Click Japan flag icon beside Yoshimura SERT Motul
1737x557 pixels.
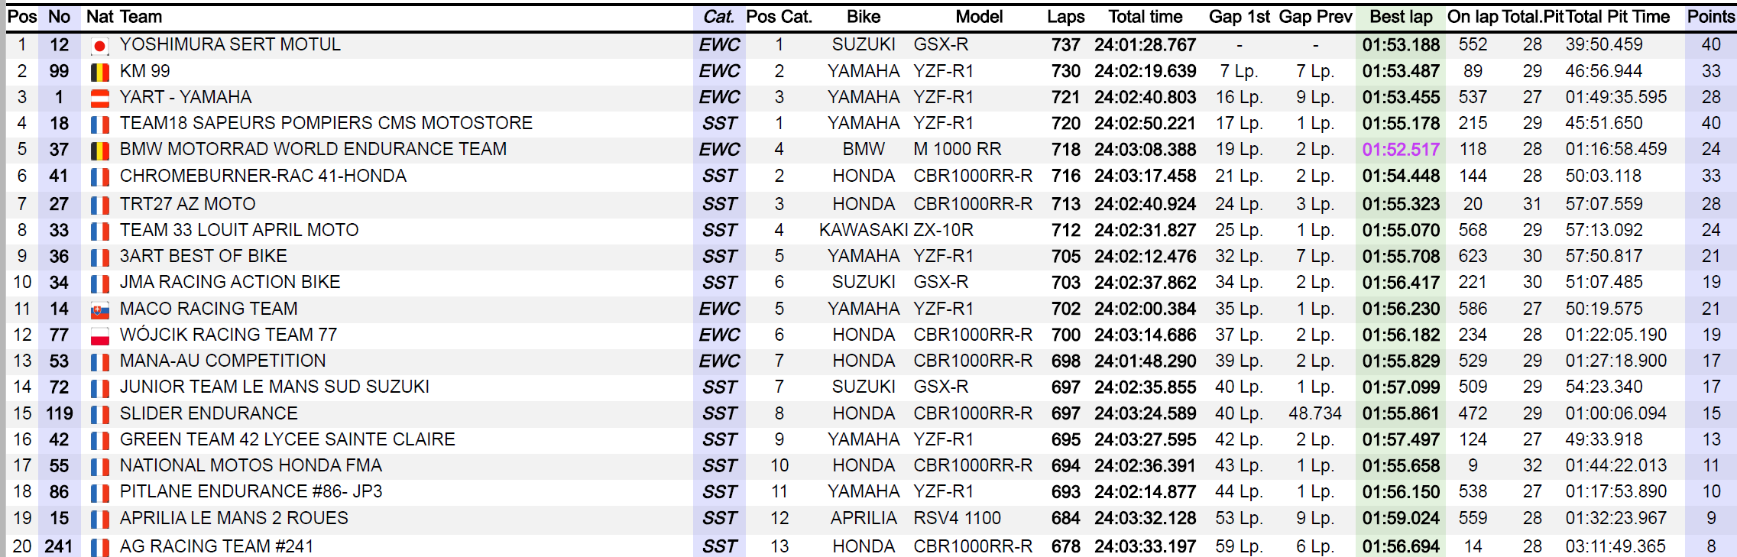[99, 46]
